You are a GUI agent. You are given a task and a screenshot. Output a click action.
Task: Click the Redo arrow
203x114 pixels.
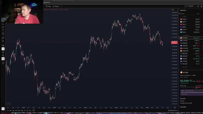[65, 6]
